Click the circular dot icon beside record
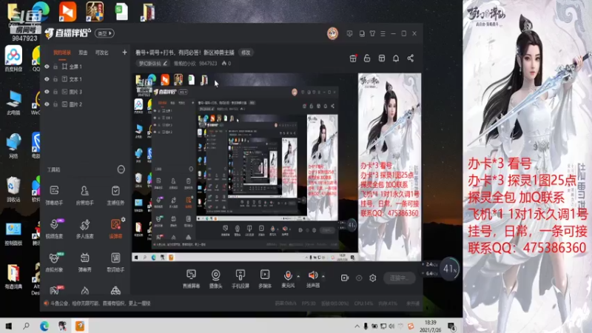Image resolution: width=592 pixels, height=333 pixels. click(359, 278)
